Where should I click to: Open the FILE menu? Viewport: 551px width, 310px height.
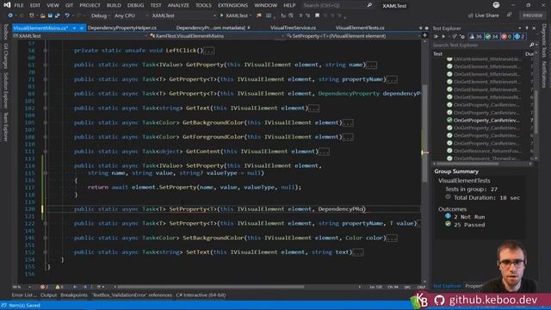coord(19,5)
